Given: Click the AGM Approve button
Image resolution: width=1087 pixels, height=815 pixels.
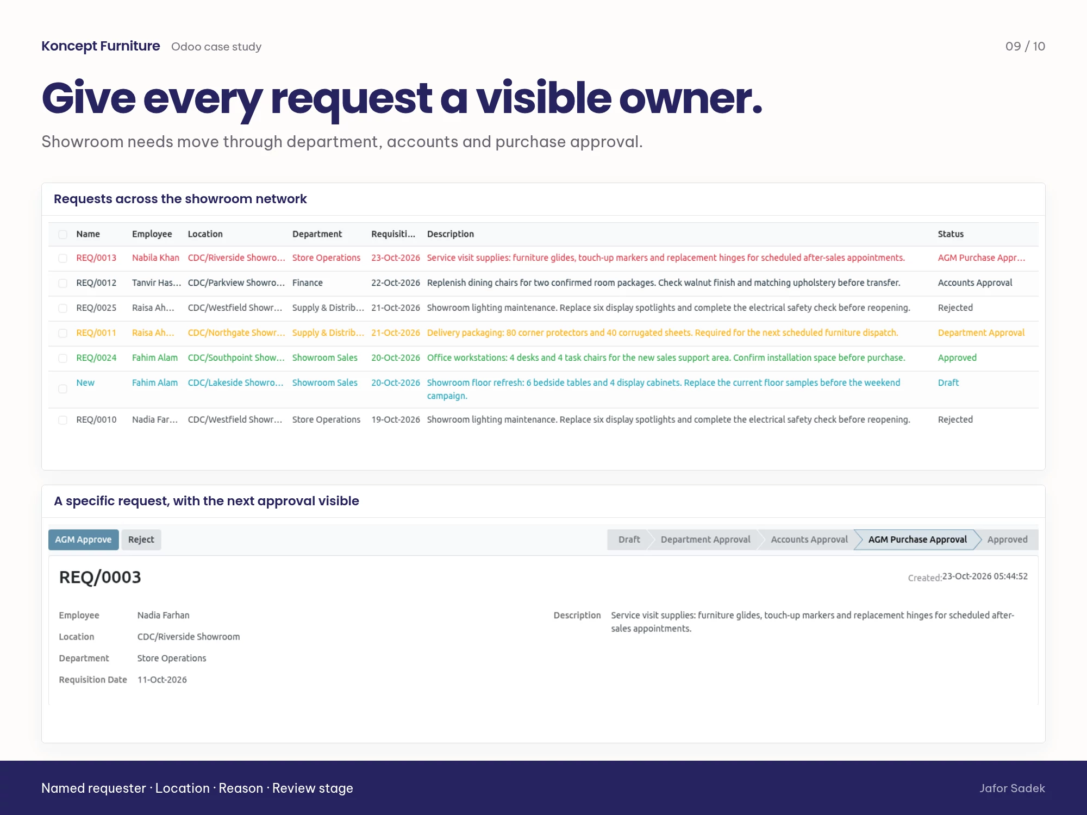Looking at the screenshot, I should [84, 540].
